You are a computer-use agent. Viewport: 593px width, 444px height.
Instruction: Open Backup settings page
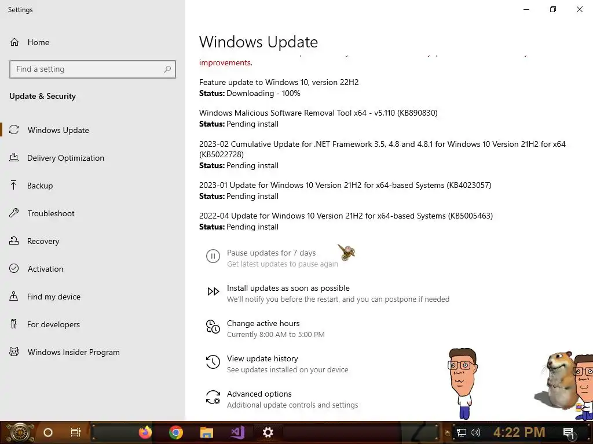tap(40, 186)
